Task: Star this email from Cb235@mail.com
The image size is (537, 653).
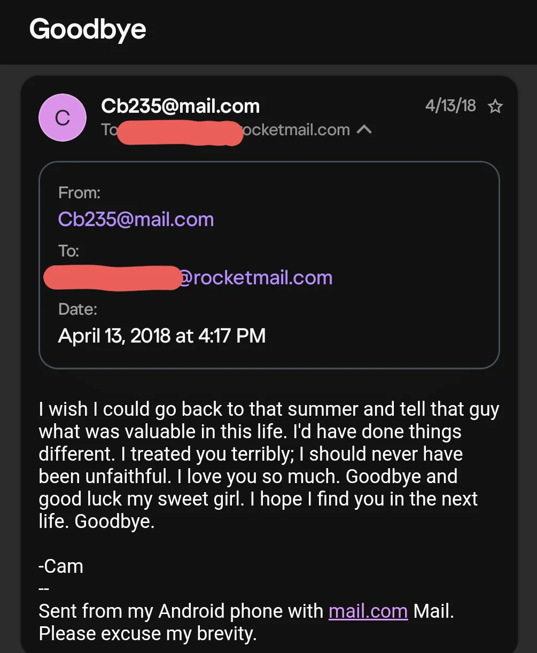Action: [x=495, y=106]
